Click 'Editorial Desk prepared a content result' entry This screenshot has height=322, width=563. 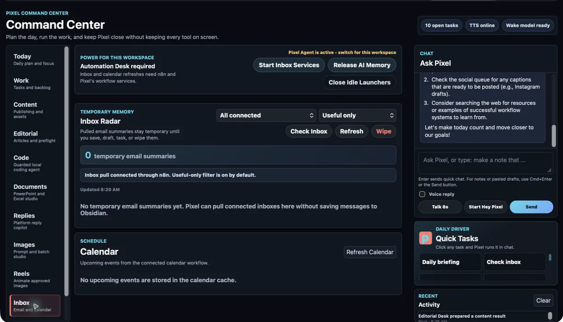462,316
